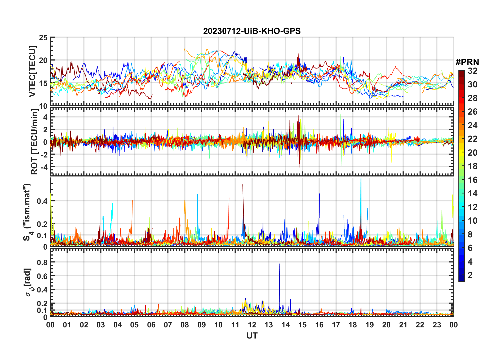Click the ROT [TECU/min] axis label
This screenshot has width=504, height=352.
coord(34,142)
